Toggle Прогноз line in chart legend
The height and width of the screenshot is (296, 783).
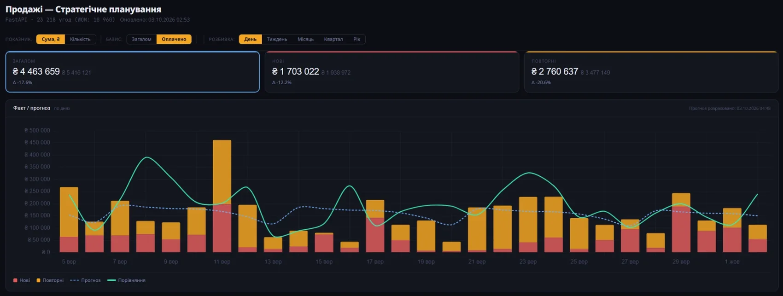(85, 280)
